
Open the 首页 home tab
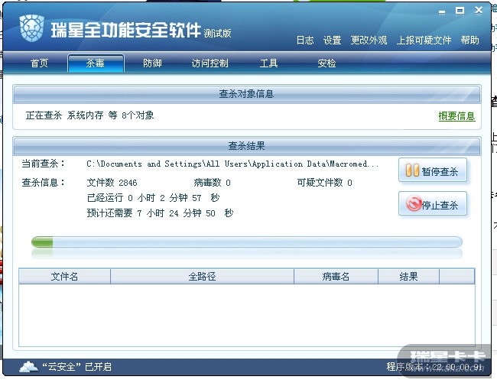coord(39,63)
